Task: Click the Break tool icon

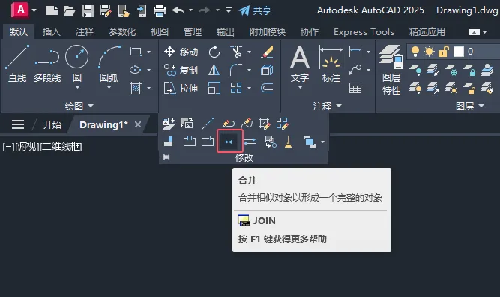Action: 190,142
